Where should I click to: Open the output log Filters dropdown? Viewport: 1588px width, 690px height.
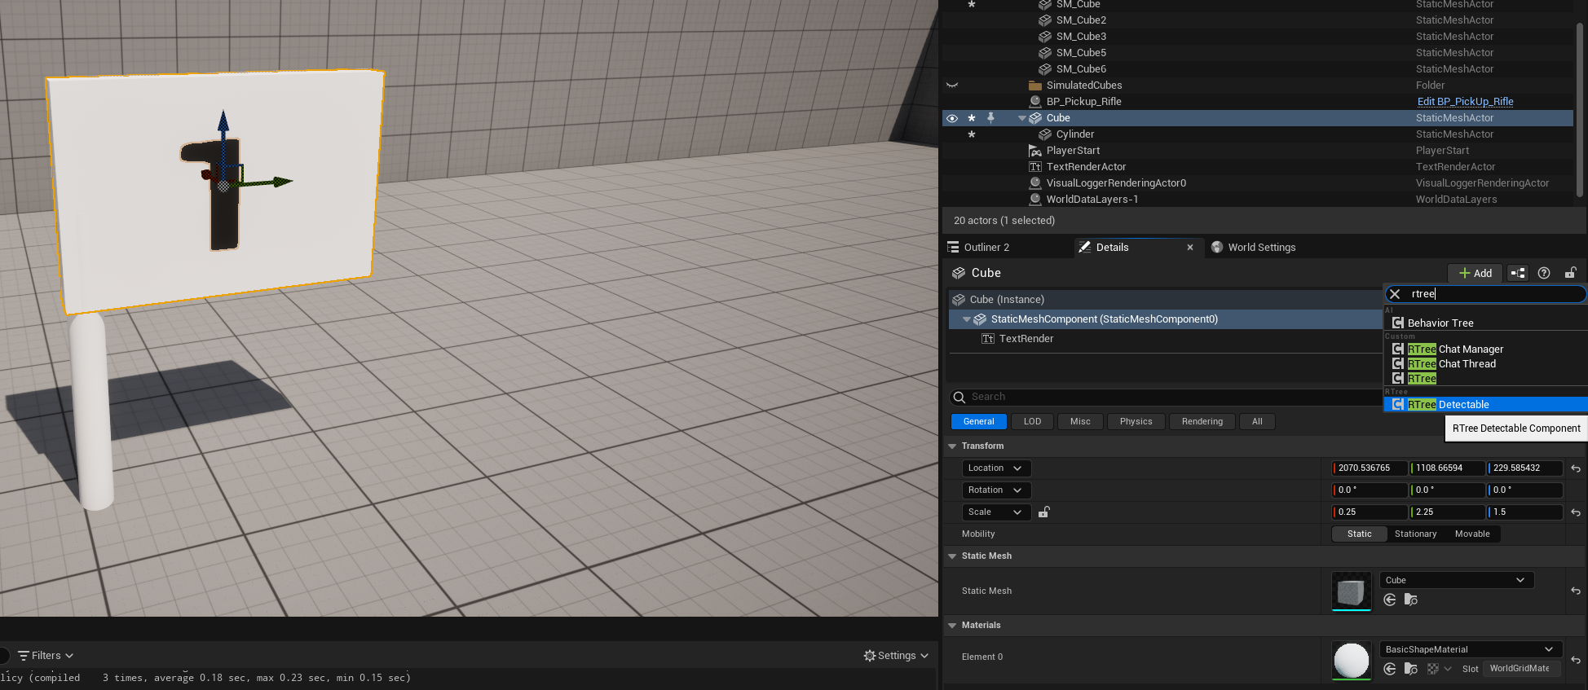click(x=46, y=656)
